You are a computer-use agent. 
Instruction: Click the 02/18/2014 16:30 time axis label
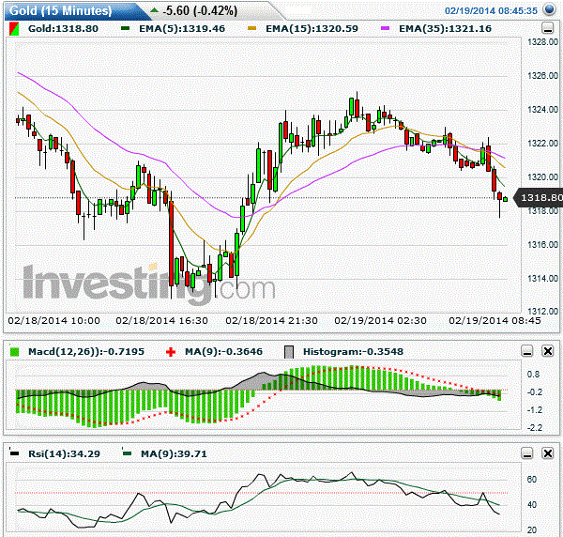162,320
